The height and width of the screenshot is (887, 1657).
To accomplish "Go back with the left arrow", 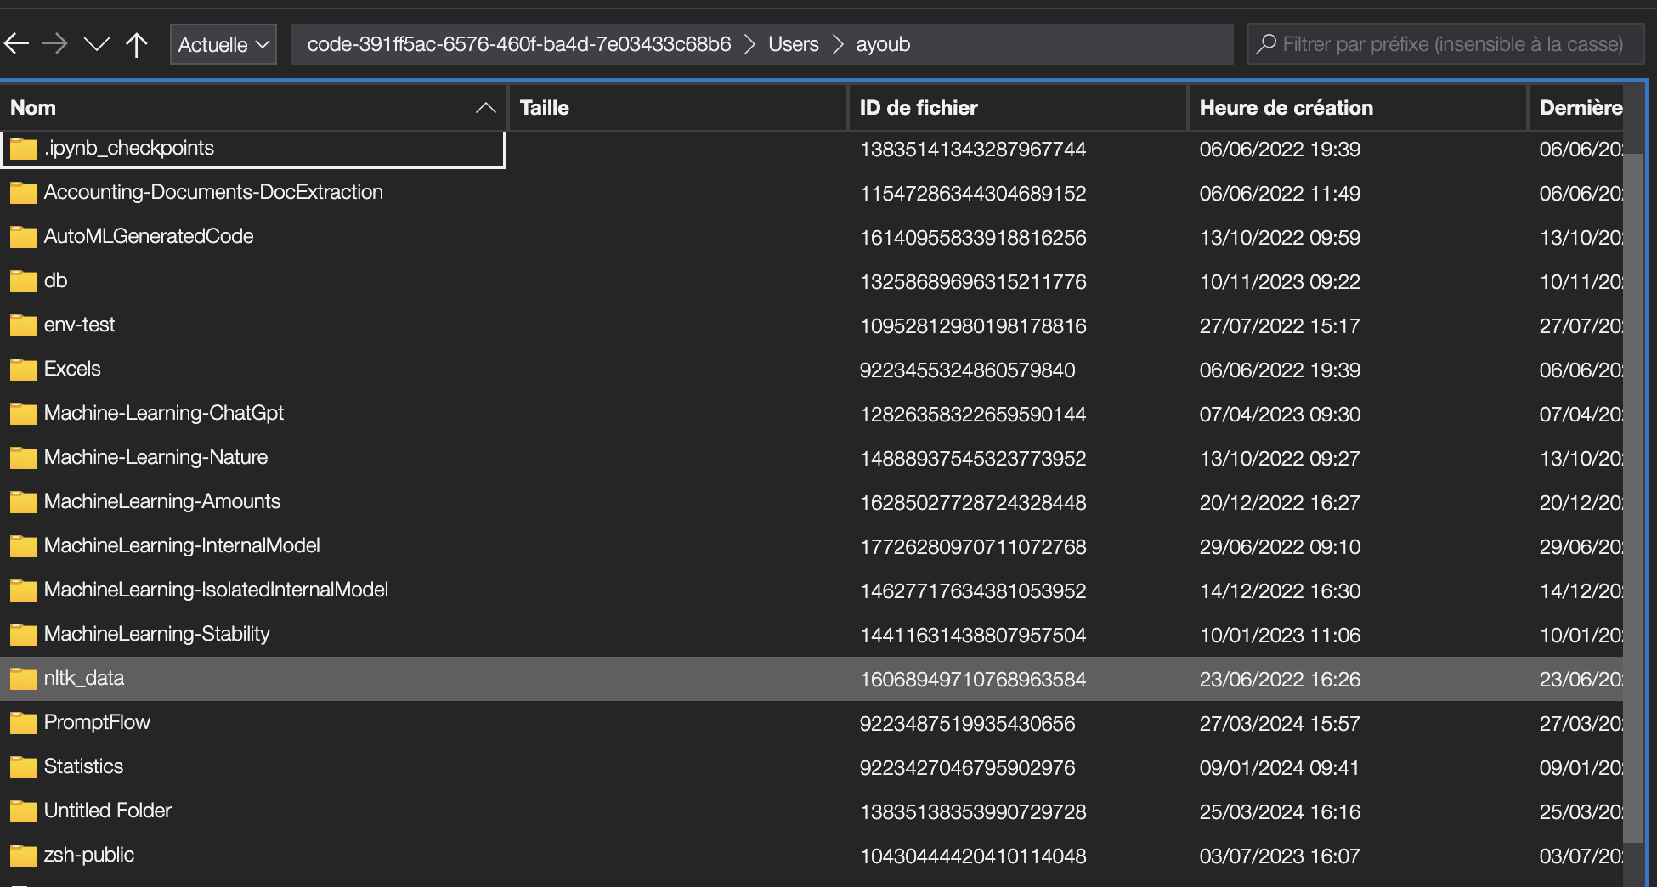I will click(x=17, y=44).
